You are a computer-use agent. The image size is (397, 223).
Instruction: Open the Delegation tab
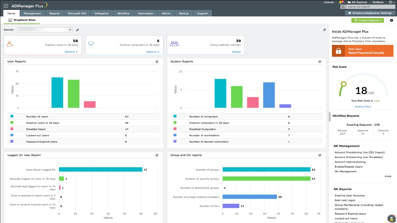[102, 13]
